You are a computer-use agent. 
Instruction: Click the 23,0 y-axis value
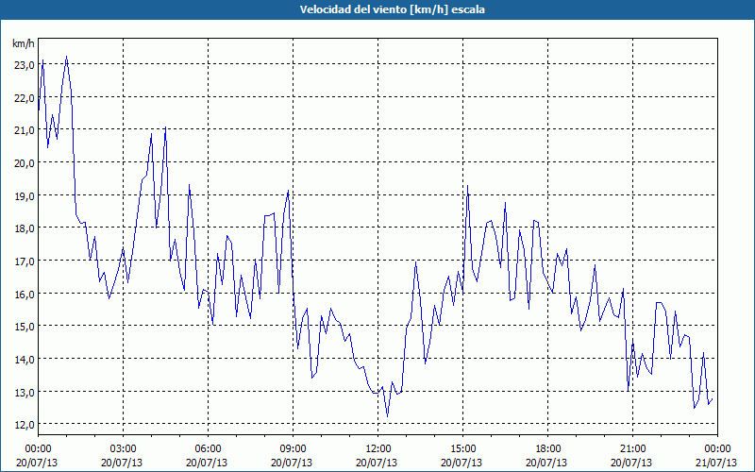[x=25, y=65]
